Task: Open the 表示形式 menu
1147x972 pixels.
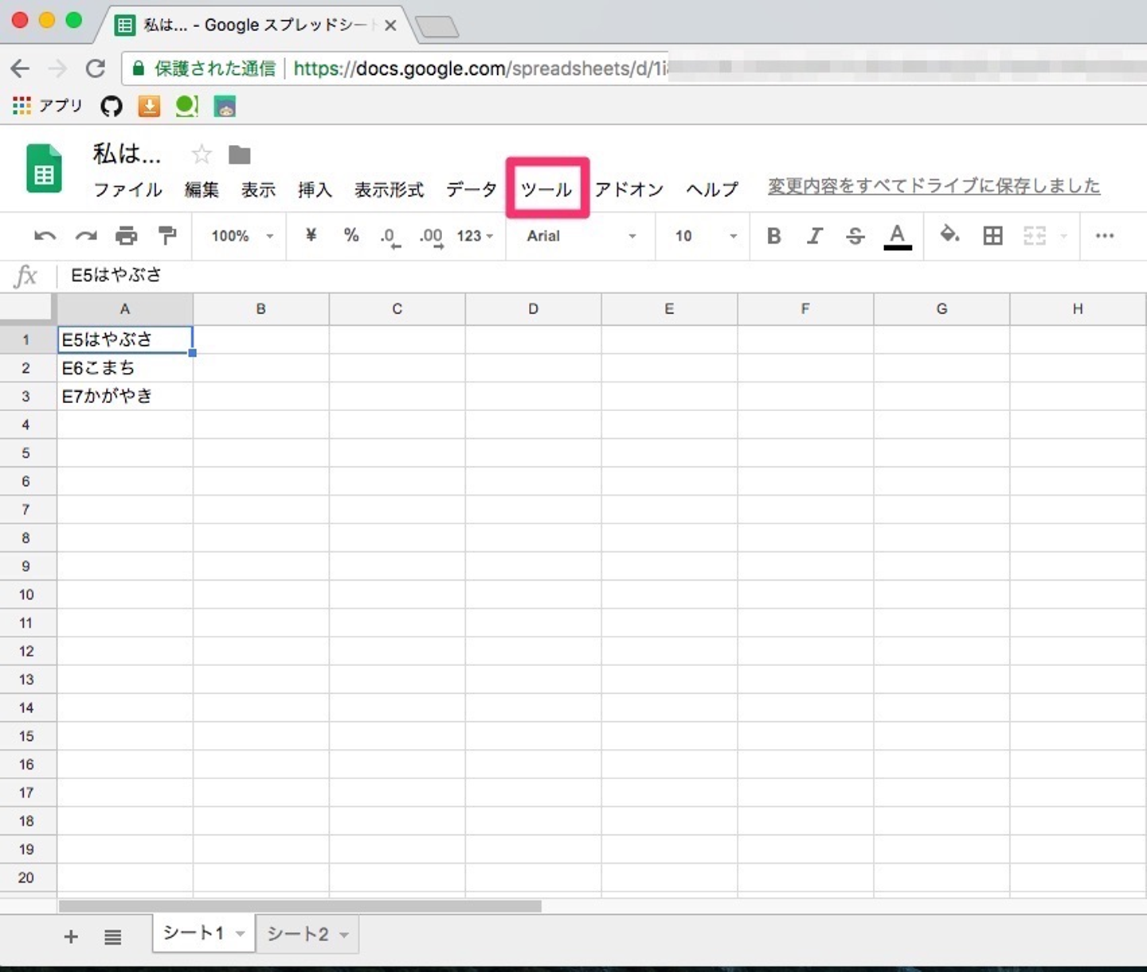Action: (x=389, y=190)
